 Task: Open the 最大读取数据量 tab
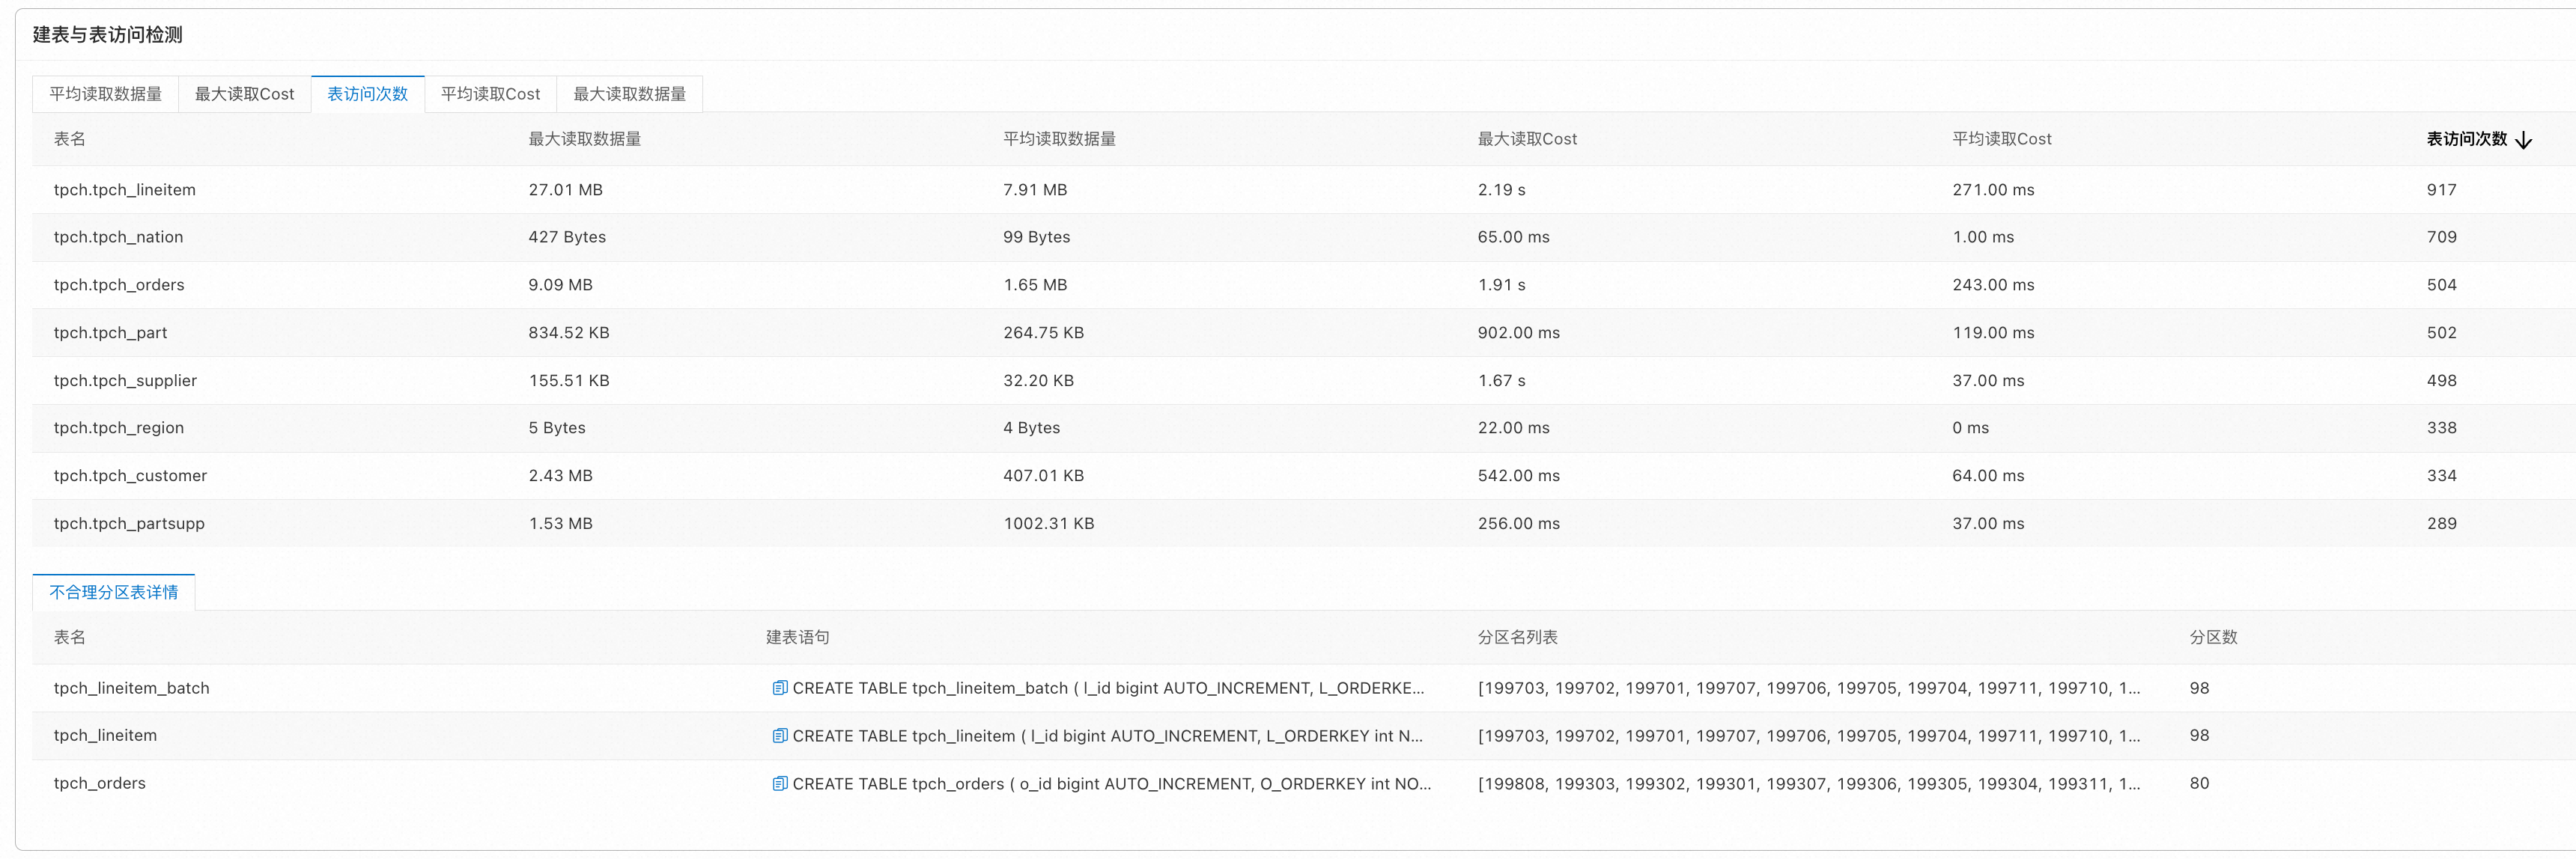pyautogui.click(x=629, y=94)
